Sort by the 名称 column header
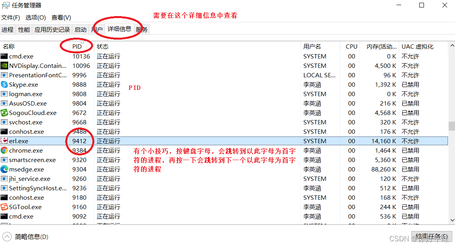 click(35, 46)
